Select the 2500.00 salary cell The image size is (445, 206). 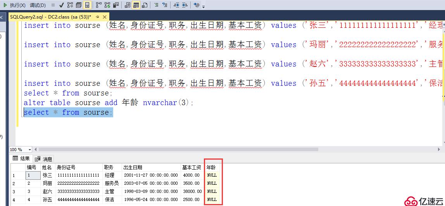193,199
